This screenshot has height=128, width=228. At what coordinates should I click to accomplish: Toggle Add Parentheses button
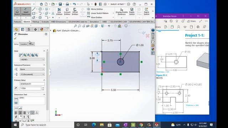16,99
